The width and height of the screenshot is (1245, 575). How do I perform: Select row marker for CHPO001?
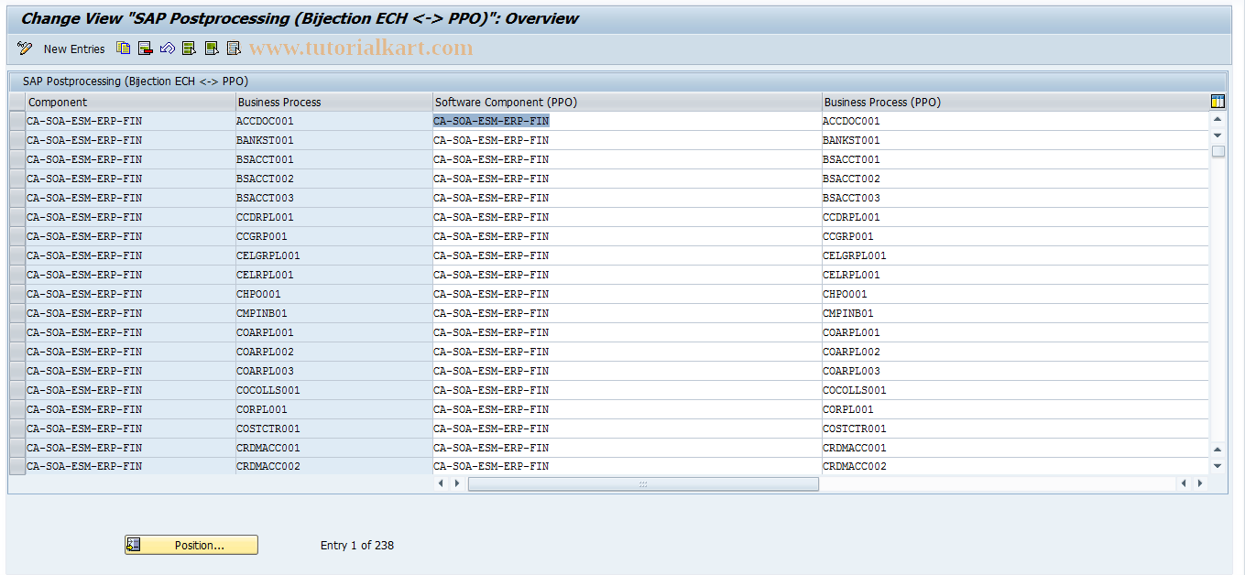tap(17, 294)
